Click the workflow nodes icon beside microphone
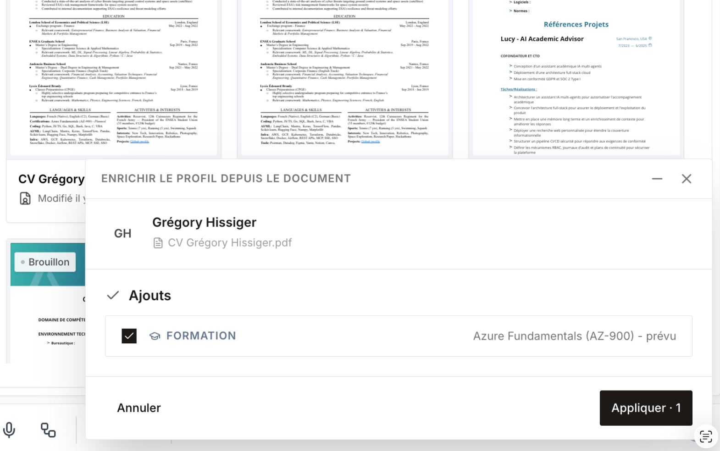 [48, 430]
